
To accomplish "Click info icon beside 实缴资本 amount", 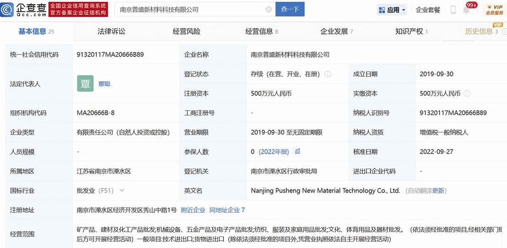I will tap(467, 94).
